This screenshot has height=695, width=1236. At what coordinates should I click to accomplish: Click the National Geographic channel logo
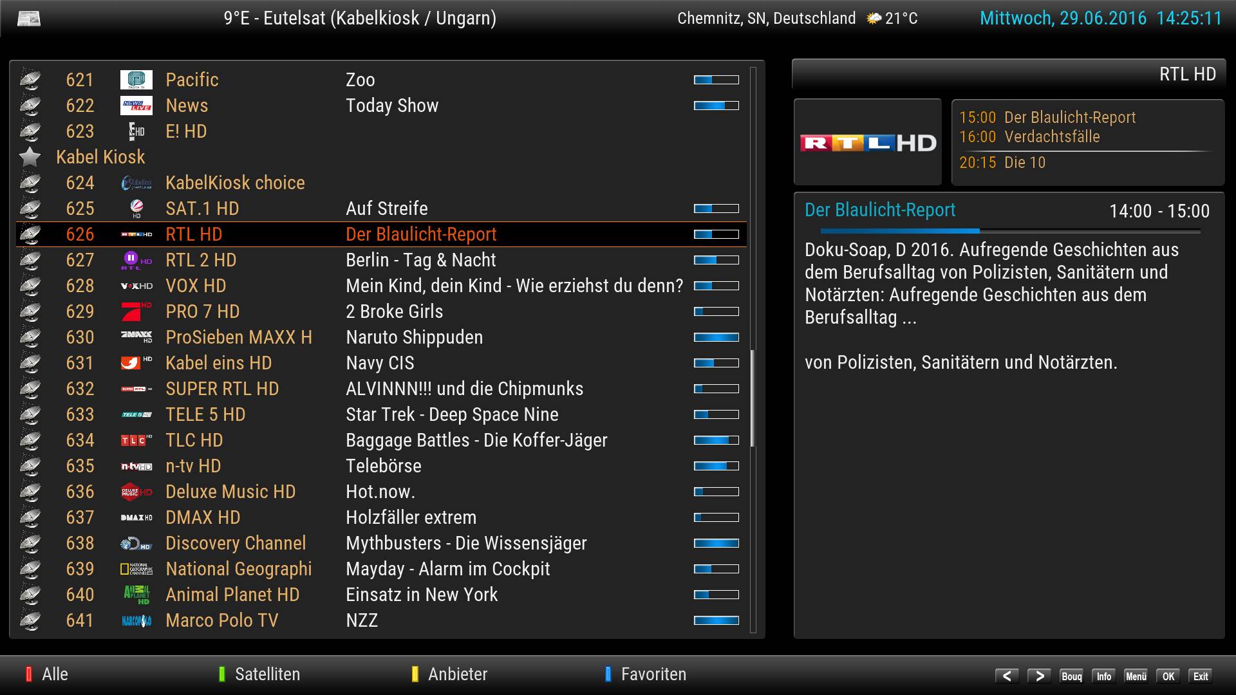click(136, 569)
